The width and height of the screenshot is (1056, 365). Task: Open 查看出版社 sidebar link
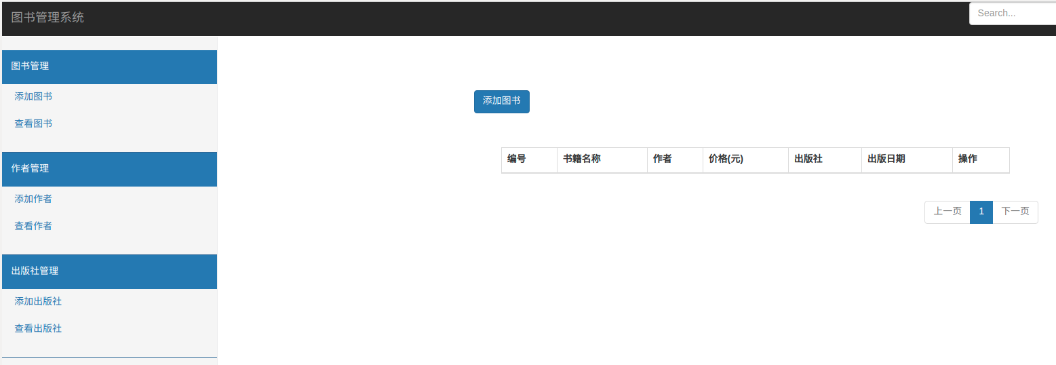38,328
